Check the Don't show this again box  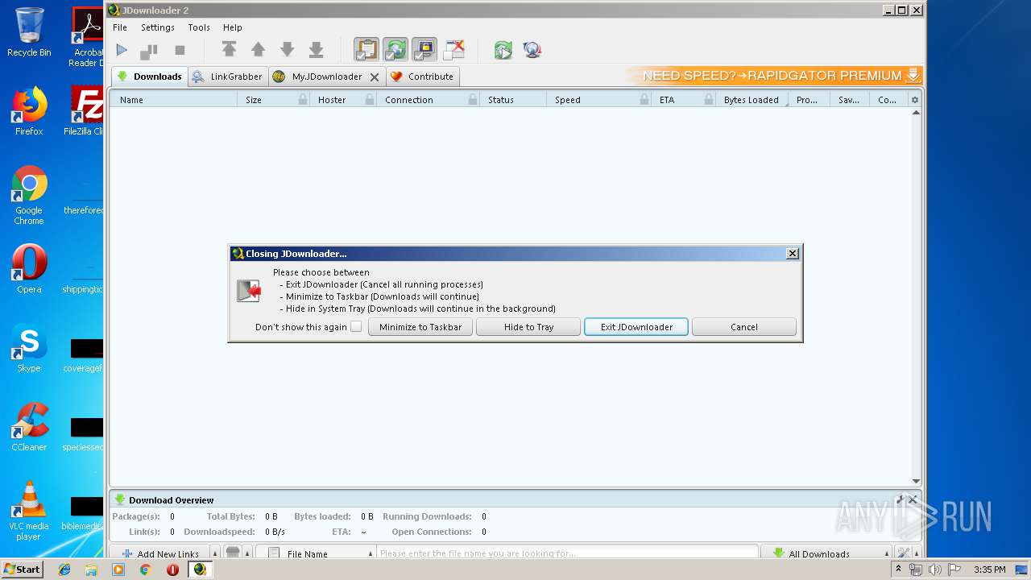click(356, 327)
